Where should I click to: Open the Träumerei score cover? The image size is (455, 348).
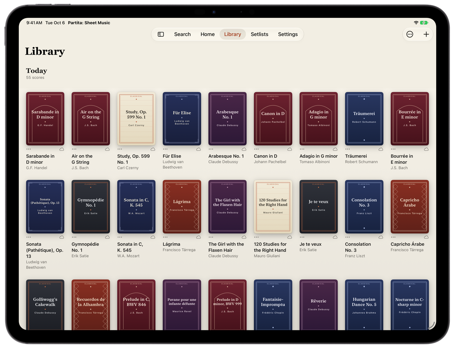(x=364, y=119)
